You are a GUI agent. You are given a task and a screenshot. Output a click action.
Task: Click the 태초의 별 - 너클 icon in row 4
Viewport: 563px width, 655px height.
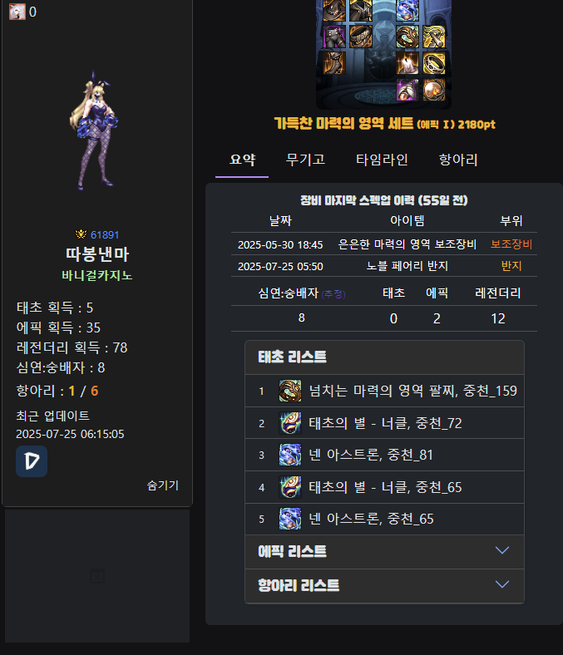tap(290, 487)
